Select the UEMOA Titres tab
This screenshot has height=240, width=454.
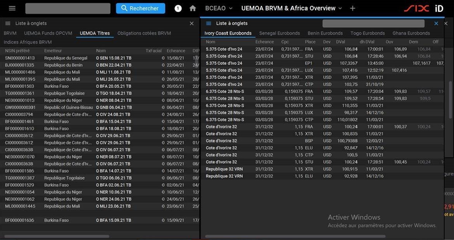point(95,33)
